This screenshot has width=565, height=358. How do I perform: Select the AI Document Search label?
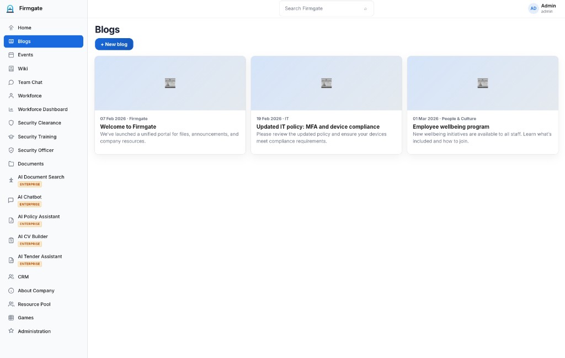tap(41, 177)
